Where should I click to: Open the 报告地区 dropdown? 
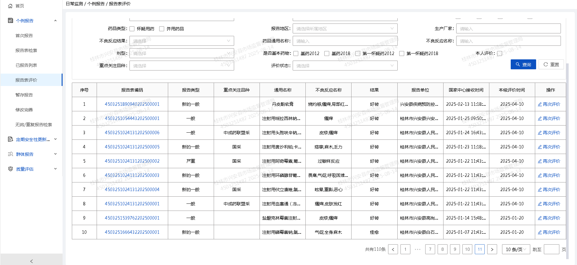[x=345, y=29]
